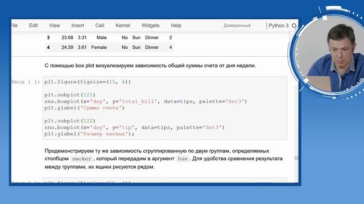Click the Dinner cell in row 4
This screenshot has width=364, height=204.
point(152,47)
